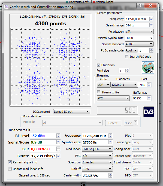Click the help question mark button
The image size is (163, 186).
(x=140, y=5)
